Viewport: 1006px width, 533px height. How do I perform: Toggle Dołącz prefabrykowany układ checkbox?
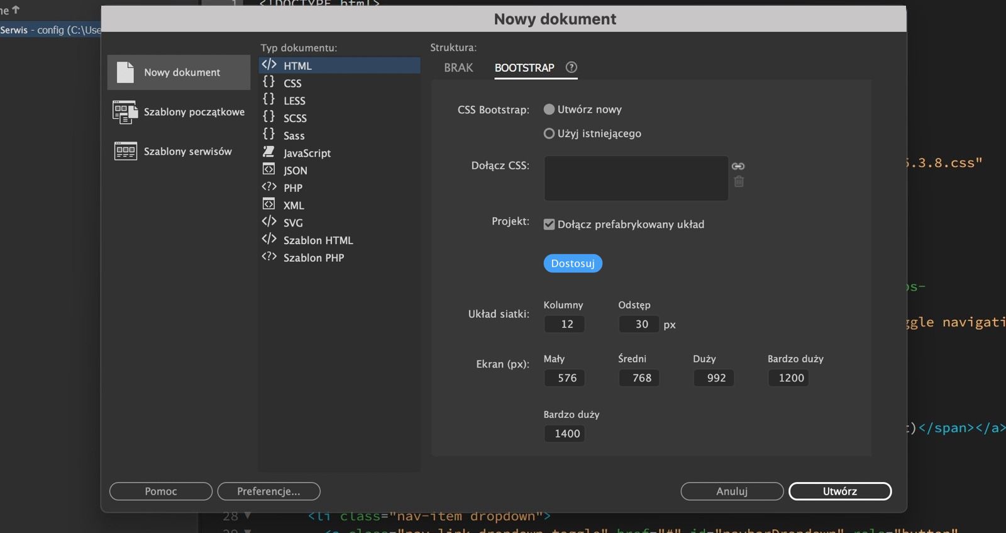[x=549, y=225]
